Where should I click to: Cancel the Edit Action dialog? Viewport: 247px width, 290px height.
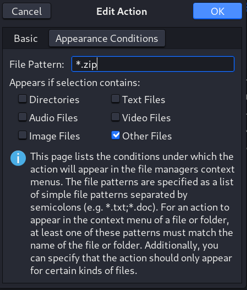point(27,11)
